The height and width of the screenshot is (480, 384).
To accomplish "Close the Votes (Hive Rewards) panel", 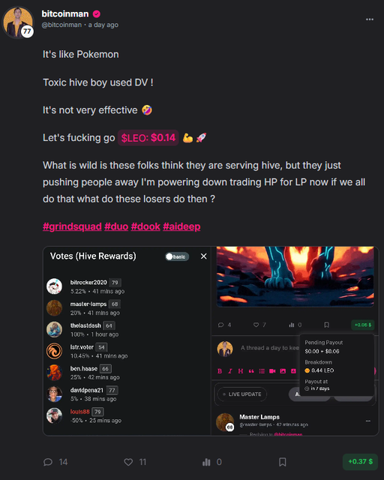I will pyautogui.click(x=204, y=256).
